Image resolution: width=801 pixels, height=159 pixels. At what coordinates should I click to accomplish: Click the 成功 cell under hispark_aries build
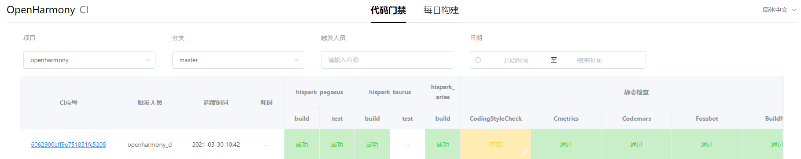point(443,144)
